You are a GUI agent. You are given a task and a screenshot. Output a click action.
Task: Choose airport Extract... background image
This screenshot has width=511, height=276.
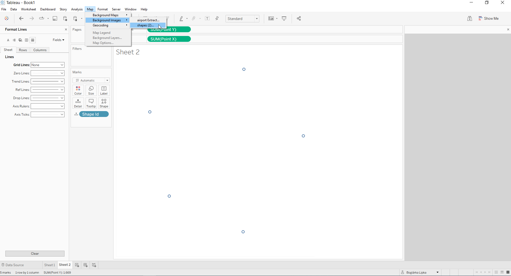point(148,20)
